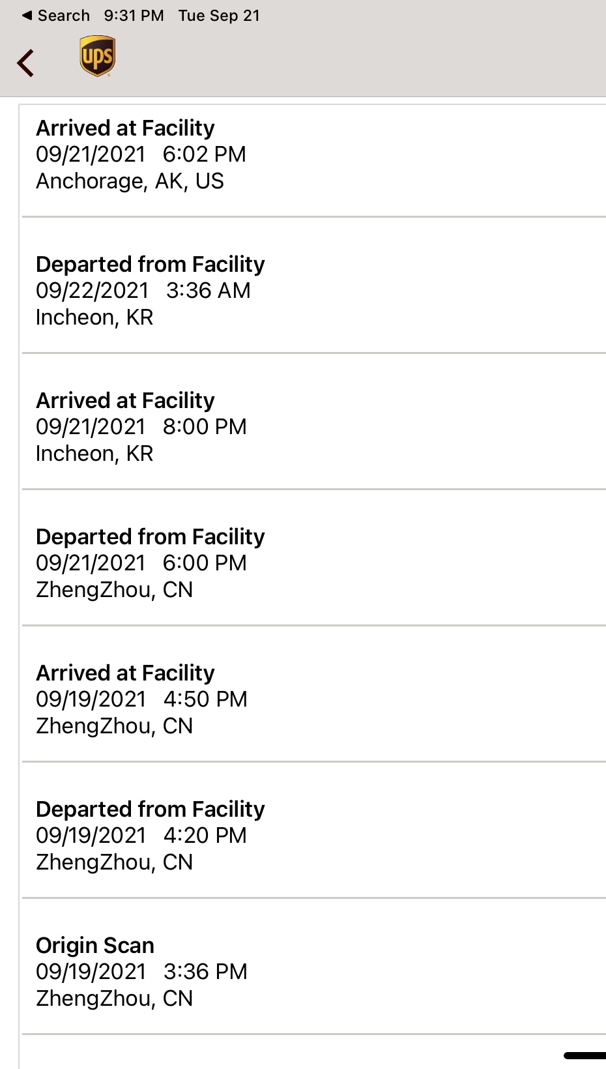Select Departed from Facility 6:00 PM heading

[x=150, y=536]
